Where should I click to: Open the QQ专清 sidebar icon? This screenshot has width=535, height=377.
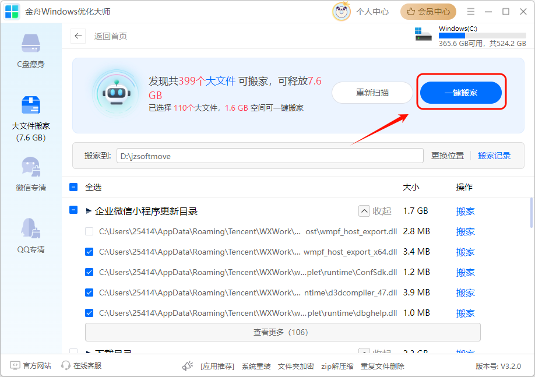31,228
